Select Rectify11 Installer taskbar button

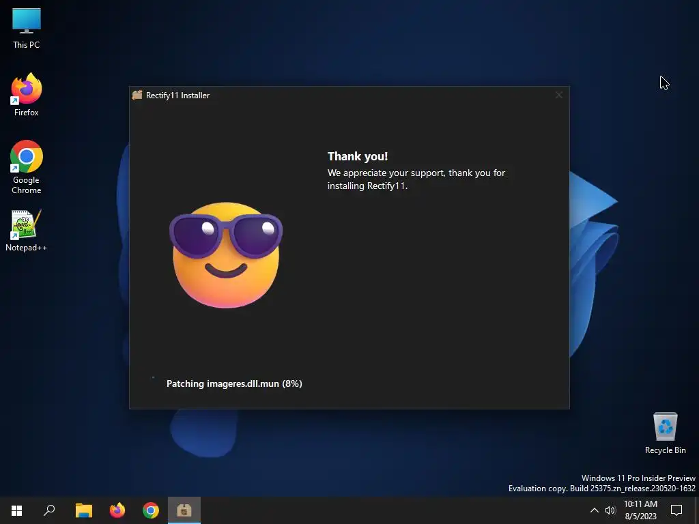(184, 510)
